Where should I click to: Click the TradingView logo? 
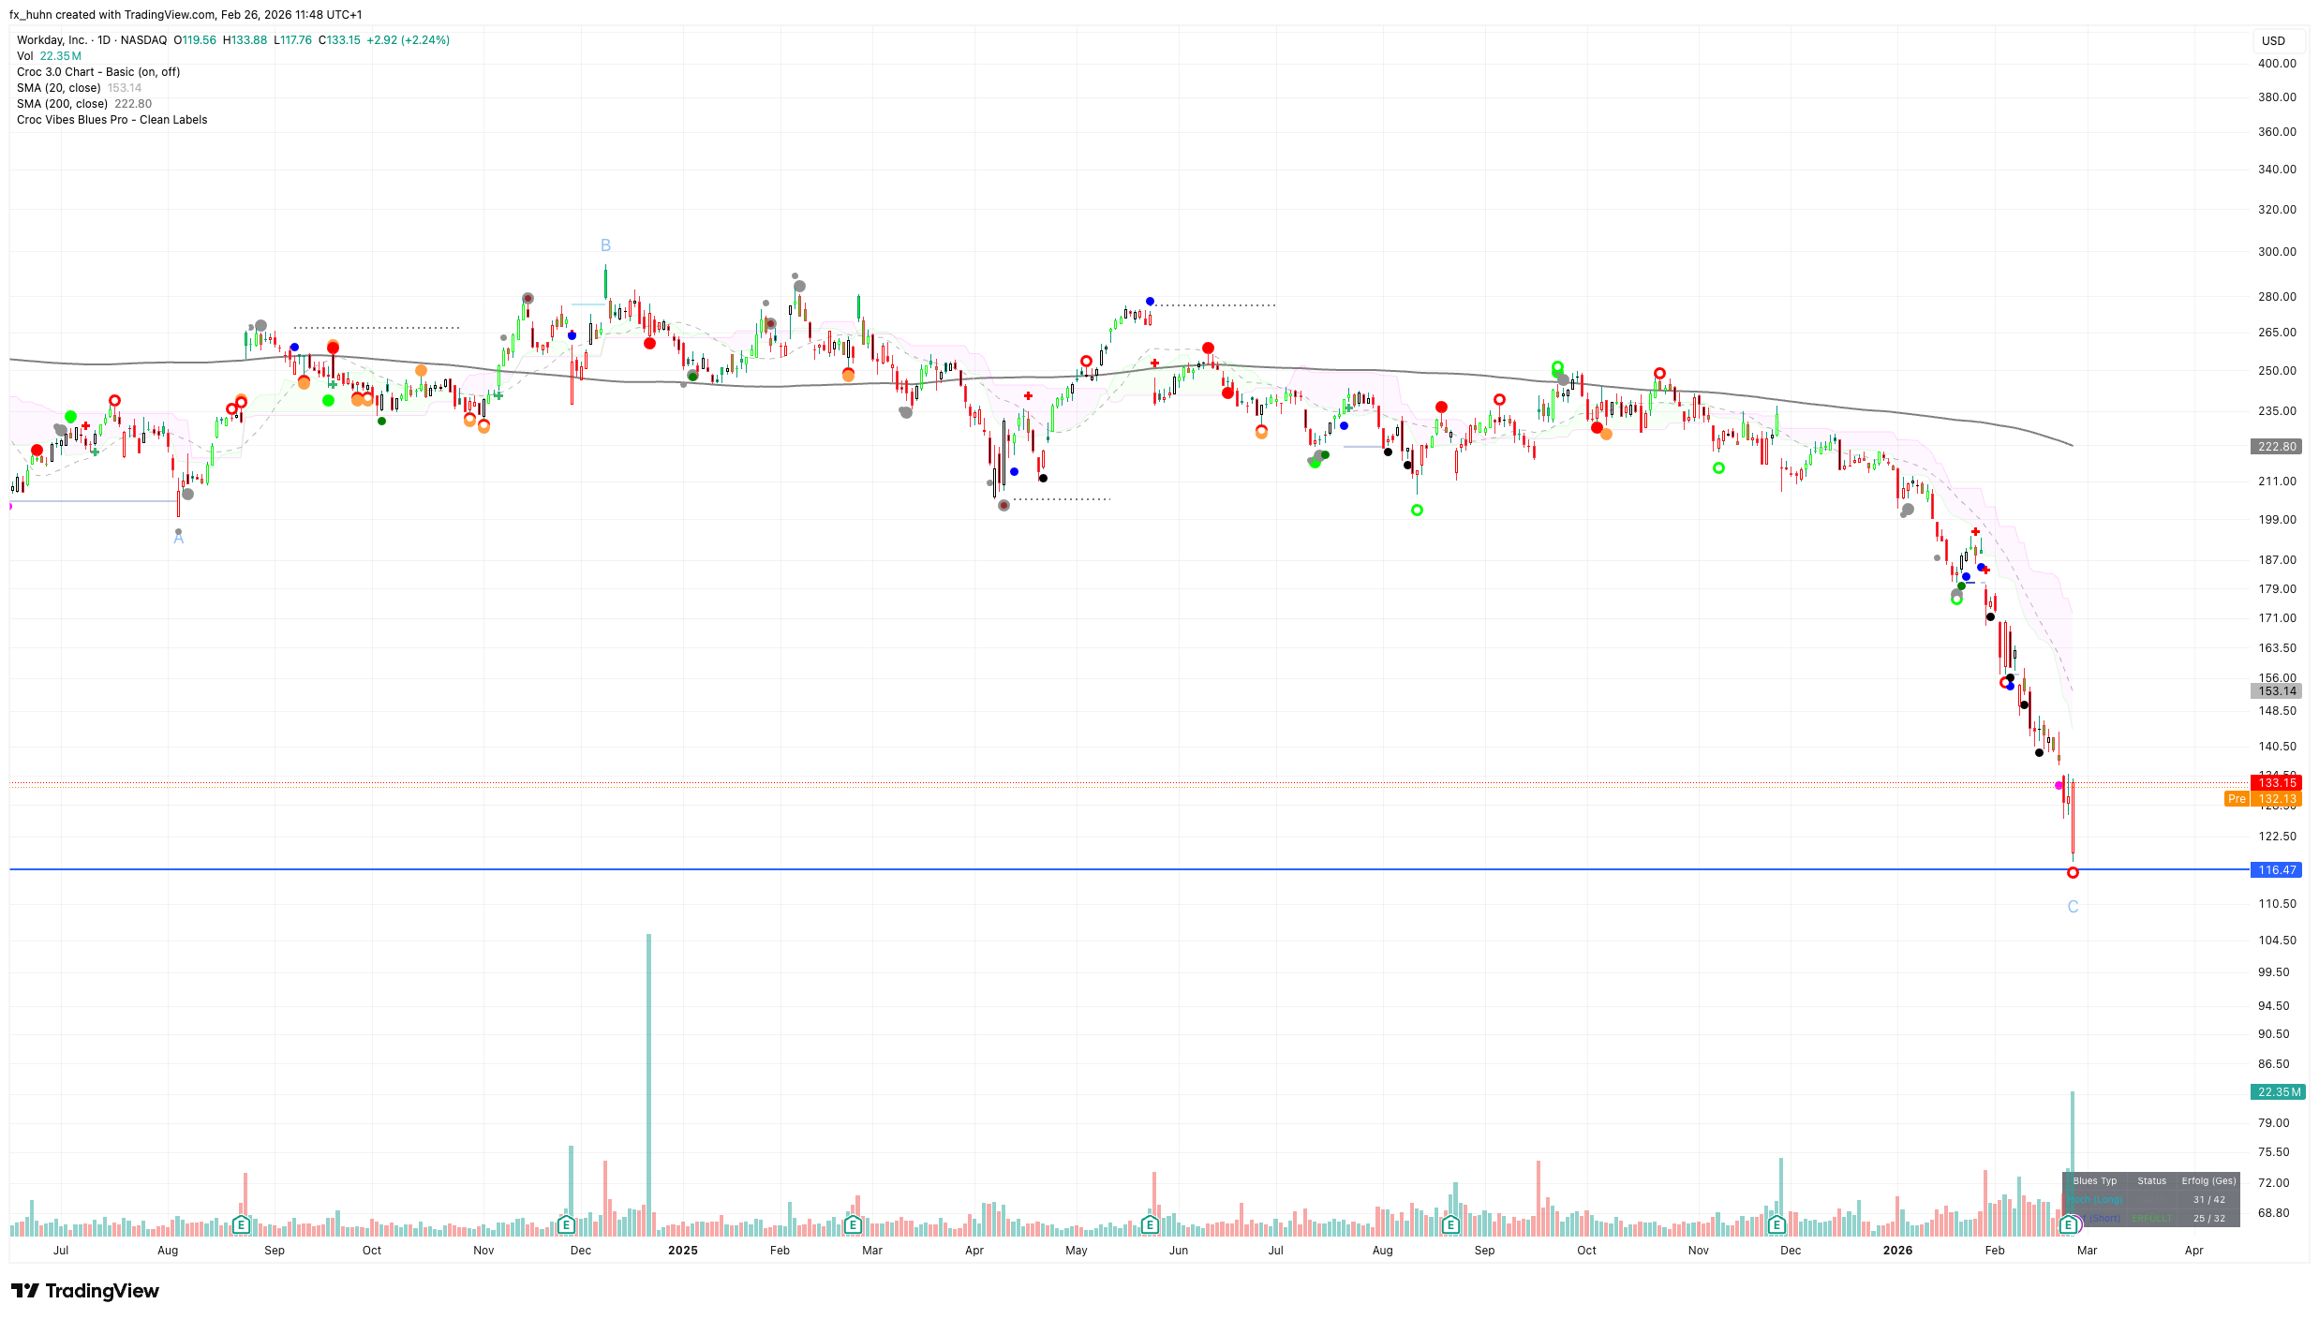(x=85, y=1291)
